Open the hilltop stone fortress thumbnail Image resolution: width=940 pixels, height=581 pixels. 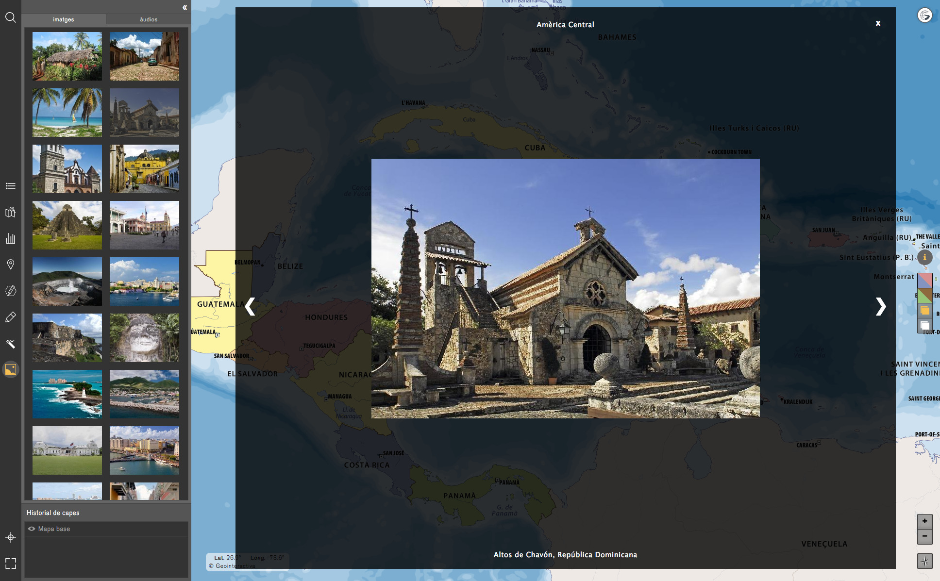[x=67, y=338]
